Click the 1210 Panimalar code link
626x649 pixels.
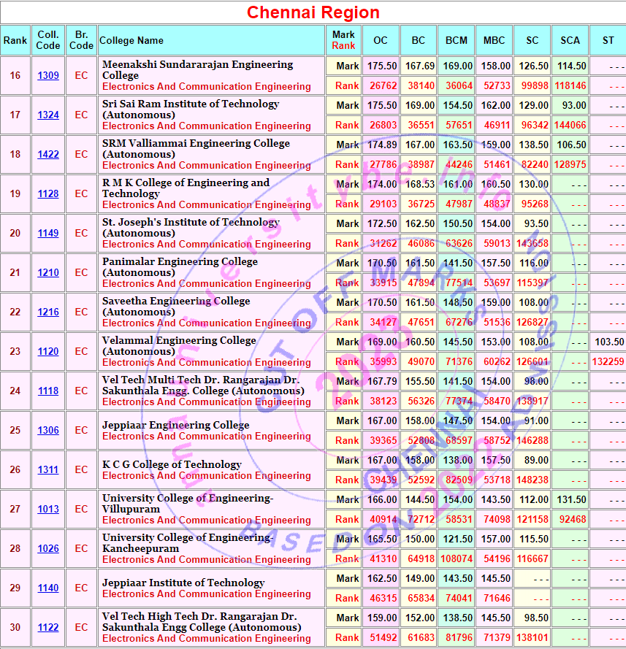tap(48, 272)
